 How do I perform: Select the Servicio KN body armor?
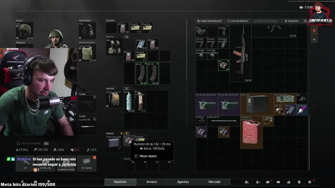pyautogui.click(x=87, y=53)
